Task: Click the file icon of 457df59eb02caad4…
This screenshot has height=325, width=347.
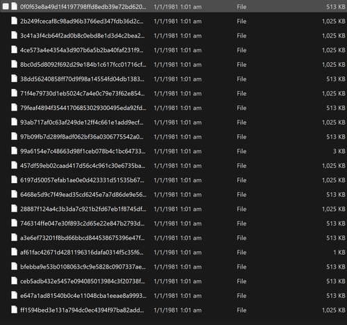Action: 15,166
